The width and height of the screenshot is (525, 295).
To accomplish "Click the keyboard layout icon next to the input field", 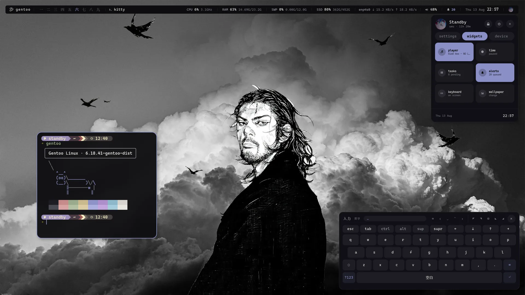I will point(433,219).
